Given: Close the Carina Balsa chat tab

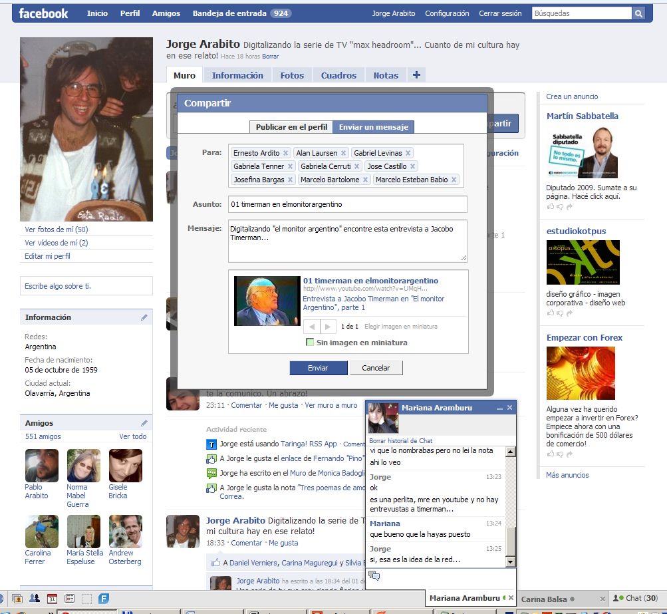Looking at the screenshot, I should coord(602,599).
